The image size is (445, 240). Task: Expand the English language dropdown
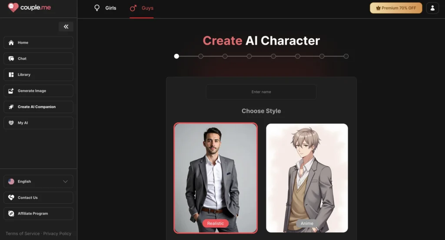[x=38, y=181]
